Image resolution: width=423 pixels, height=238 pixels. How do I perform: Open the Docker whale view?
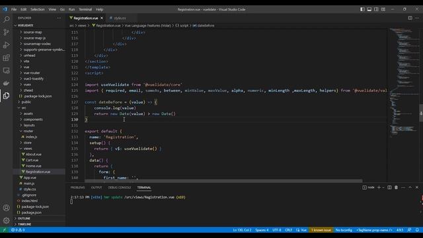pyautogui.click(x=6, y=83)
